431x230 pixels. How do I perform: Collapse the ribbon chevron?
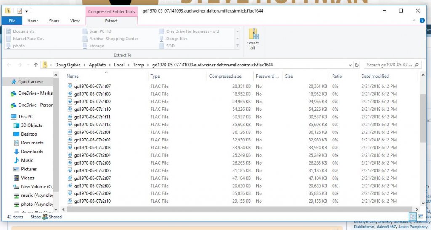[414, 21]
